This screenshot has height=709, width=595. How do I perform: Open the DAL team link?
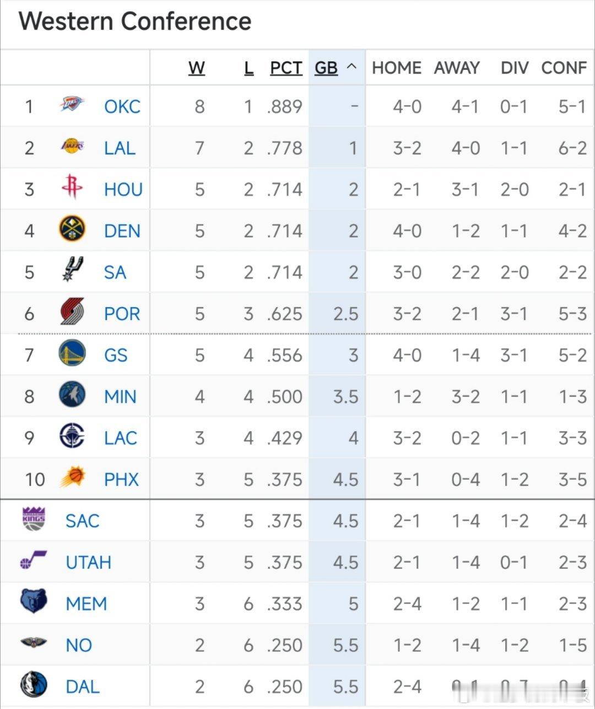(83, 686)
